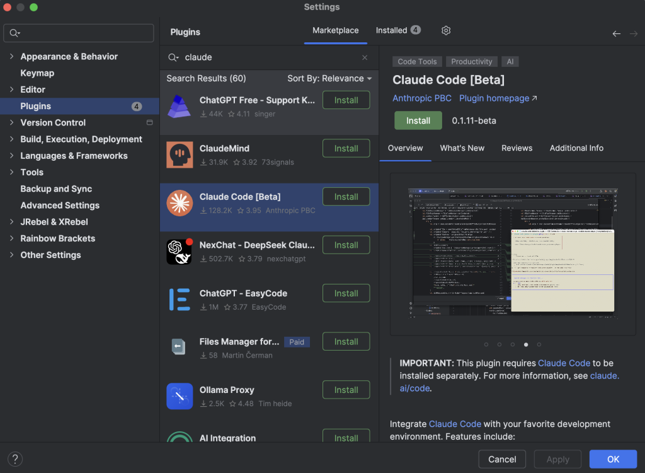Click the Claude Code plugin screenshot preview
The image size is (645, 473).
513,254
